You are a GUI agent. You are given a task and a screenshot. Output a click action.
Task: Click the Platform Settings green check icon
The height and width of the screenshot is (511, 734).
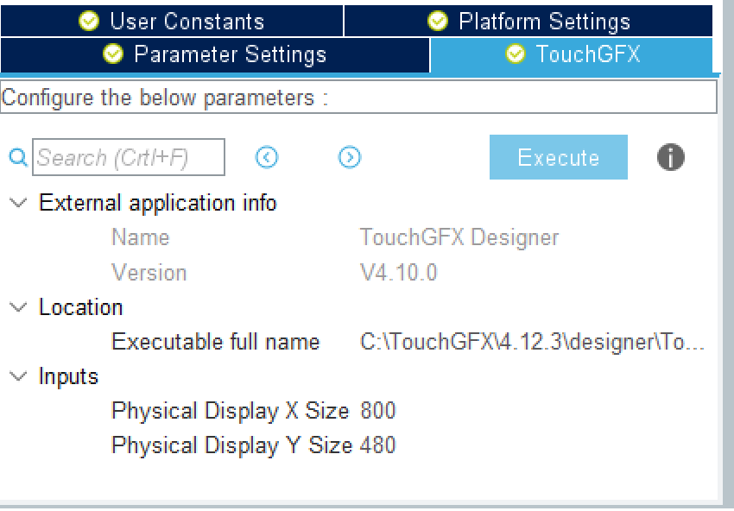(438, 21)
